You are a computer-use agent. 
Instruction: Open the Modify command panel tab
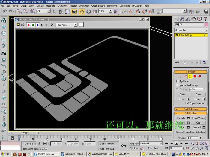click(x=182, y=19)
